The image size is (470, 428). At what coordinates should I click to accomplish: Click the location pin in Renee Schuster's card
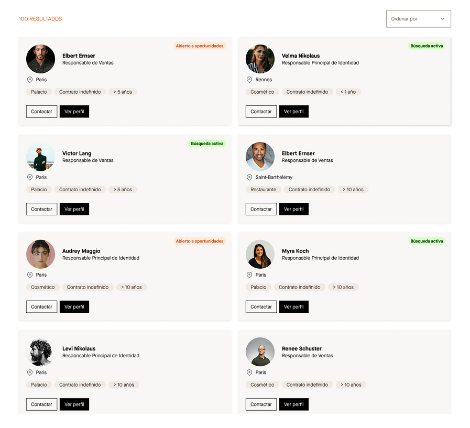click(249, 372)
